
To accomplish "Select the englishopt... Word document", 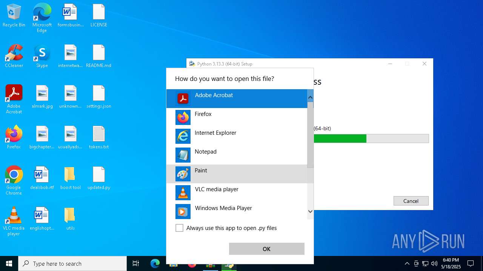I will point(42,219).
